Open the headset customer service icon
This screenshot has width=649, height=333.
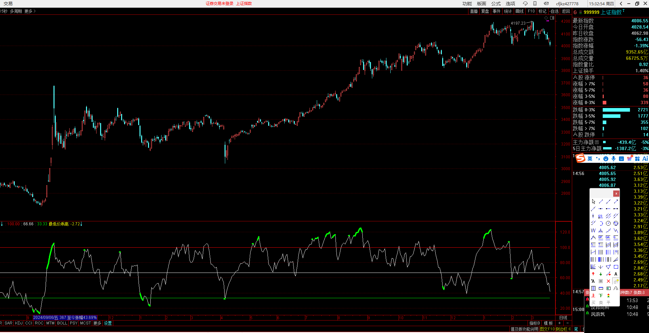point(525,4)
